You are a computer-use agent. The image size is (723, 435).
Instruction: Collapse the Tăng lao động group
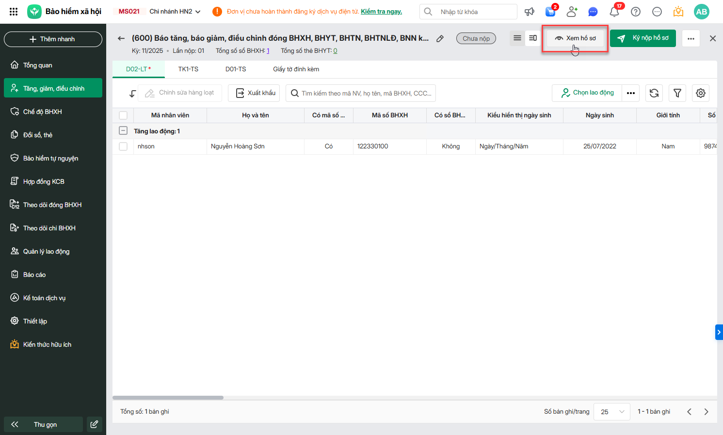(123, 131)
